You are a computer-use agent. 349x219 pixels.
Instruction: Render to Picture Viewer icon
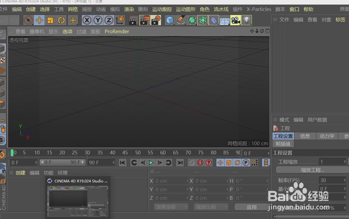(x=145, y=21)
